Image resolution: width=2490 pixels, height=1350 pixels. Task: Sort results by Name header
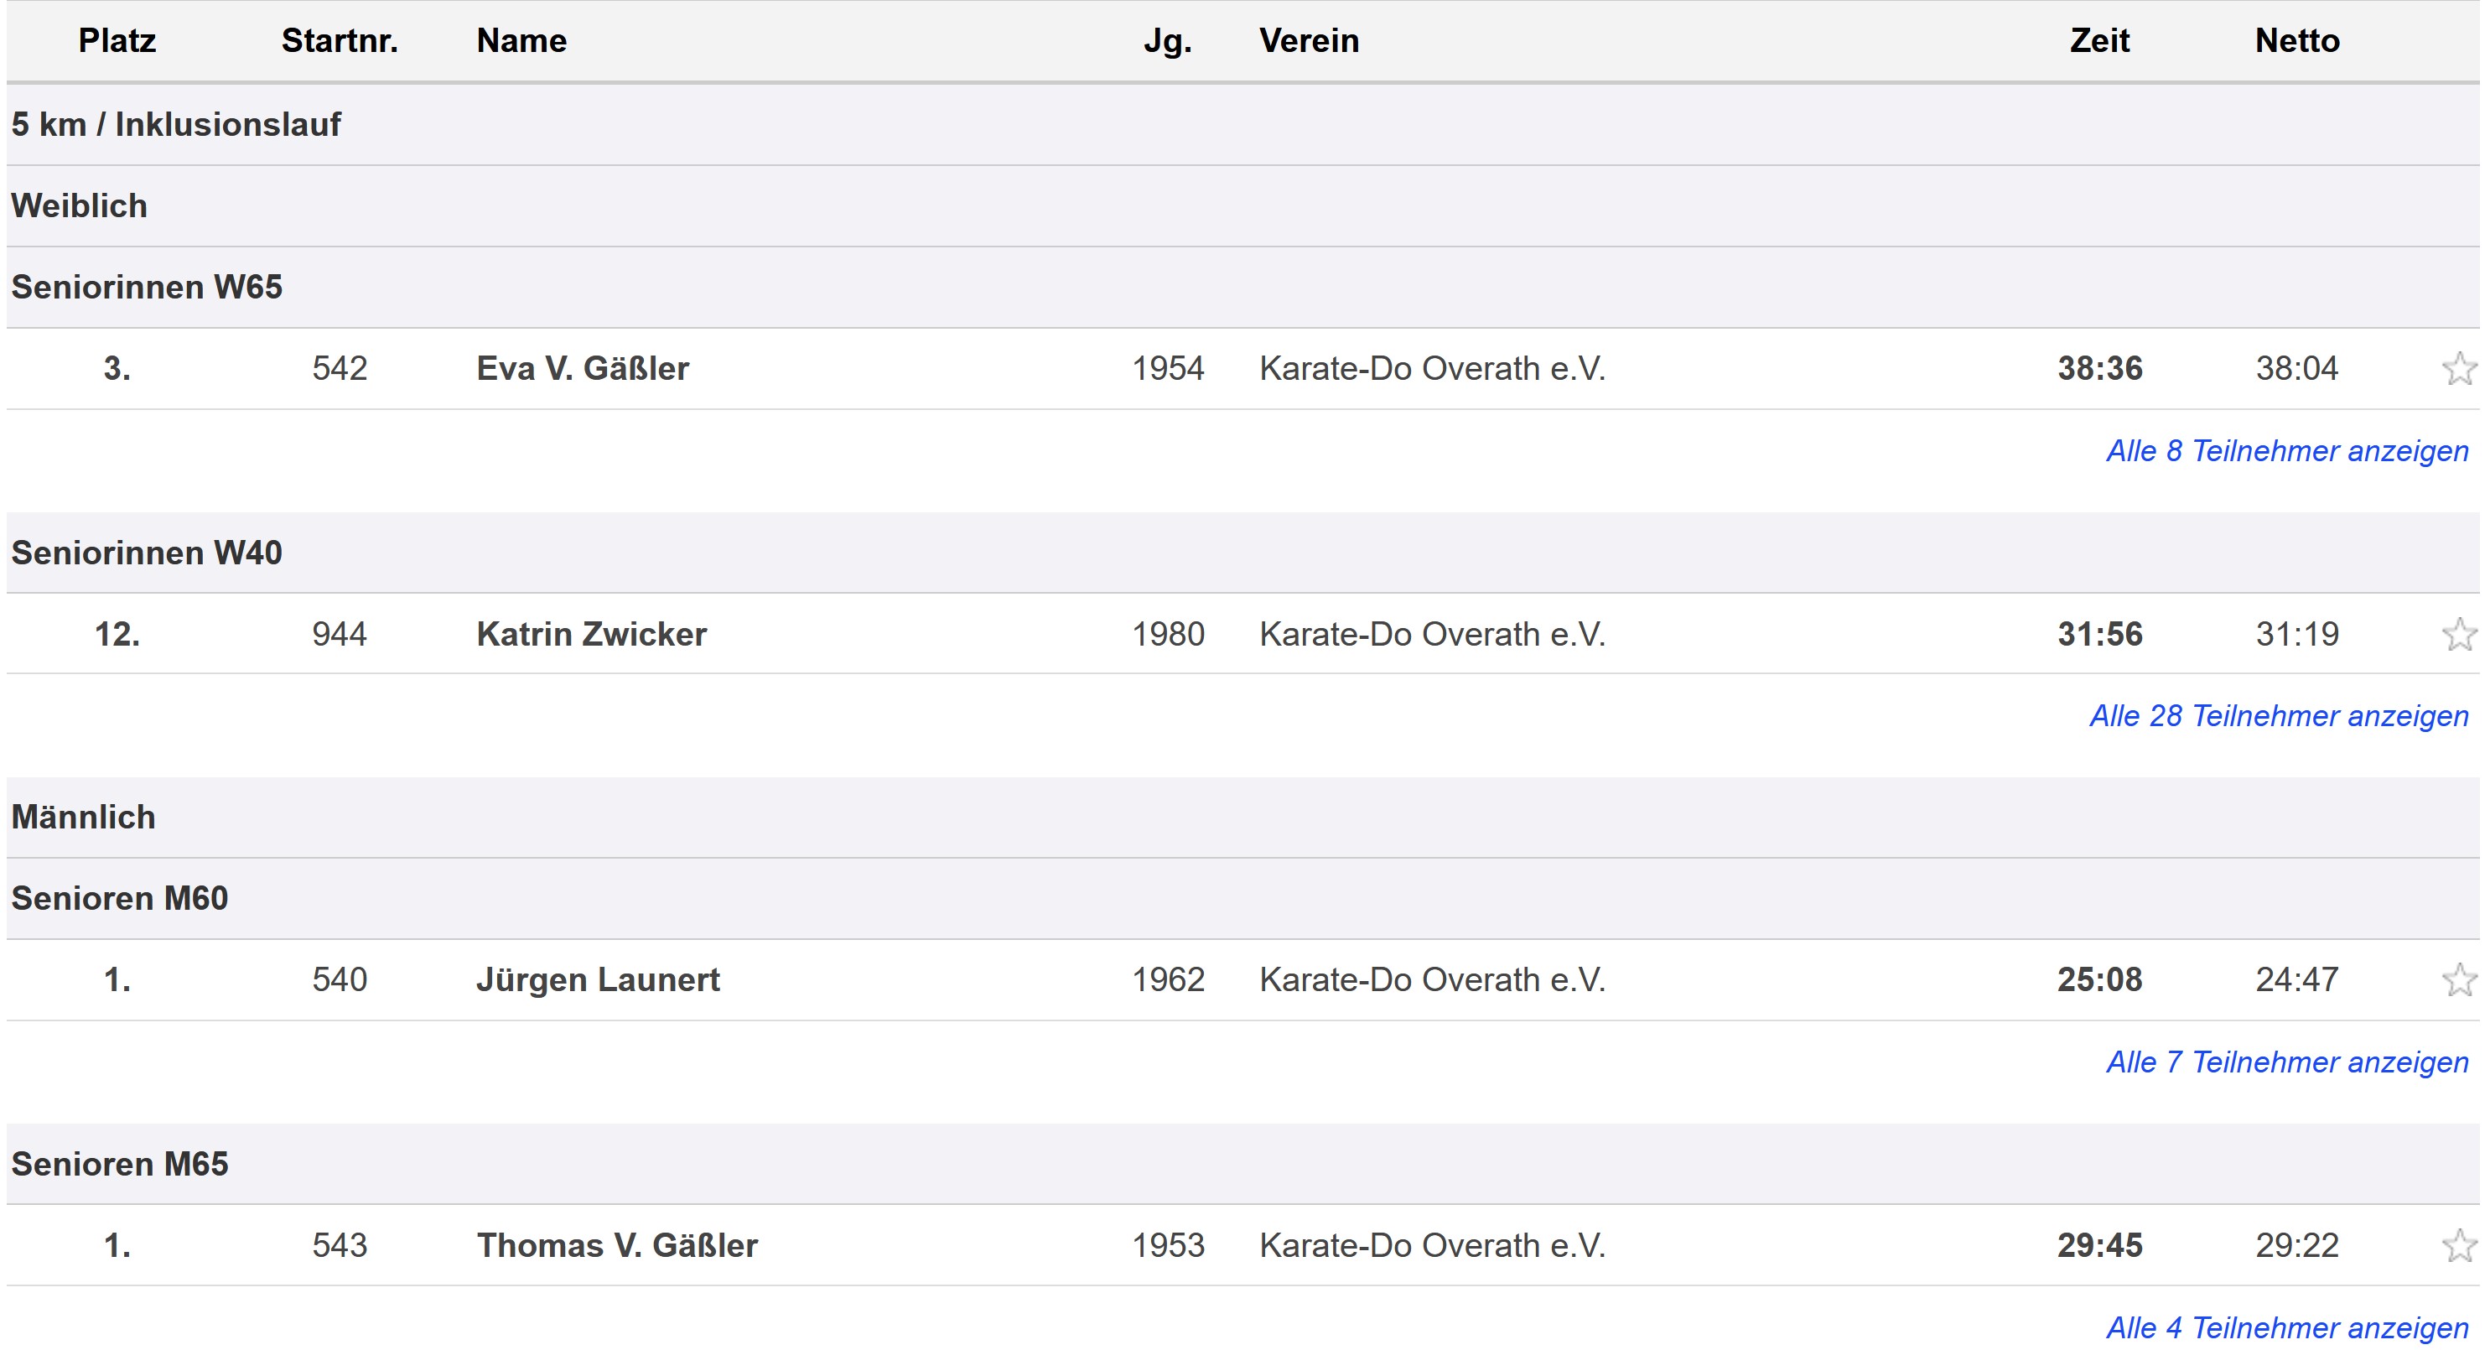pyautogui.click(x=521, y=40)
